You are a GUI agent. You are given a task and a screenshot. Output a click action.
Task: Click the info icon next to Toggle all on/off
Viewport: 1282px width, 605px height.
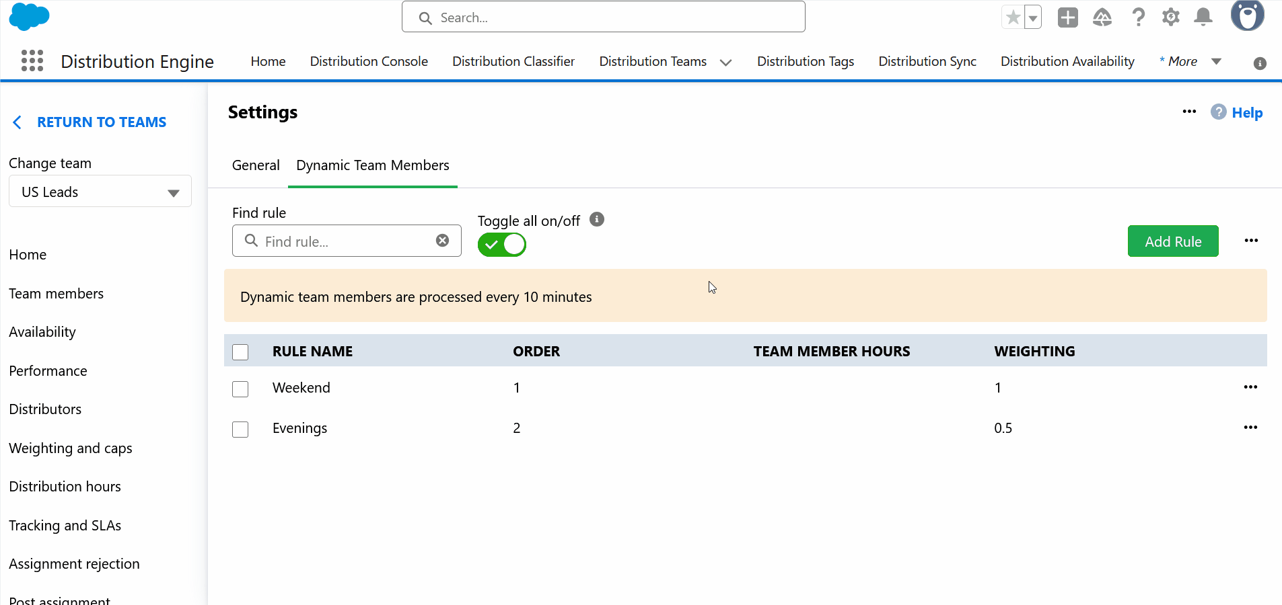(x=597, y=219)
